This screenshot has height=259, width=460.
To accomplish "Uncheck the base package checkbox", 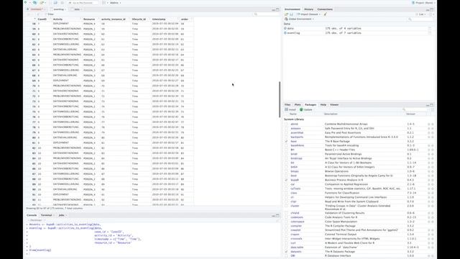I will pyautogui.click(x=286, y=141).
